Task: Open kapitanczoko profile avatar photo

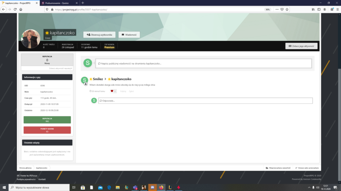Action: [x=31, y=39]
